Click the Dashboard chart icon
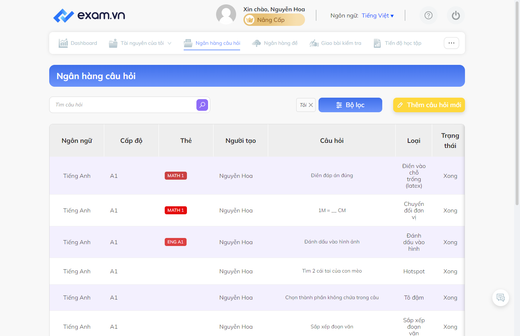Screen dimensions: 520x336 tap(63, 43)
